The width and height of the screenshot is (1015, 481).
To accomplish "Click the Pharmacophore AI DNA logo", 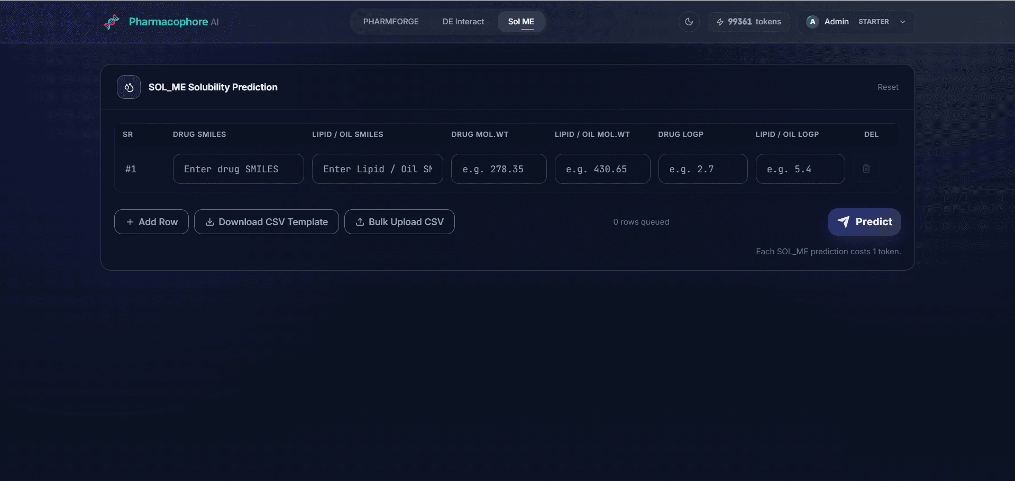I will pyautogui.click(x=112, y=22).
